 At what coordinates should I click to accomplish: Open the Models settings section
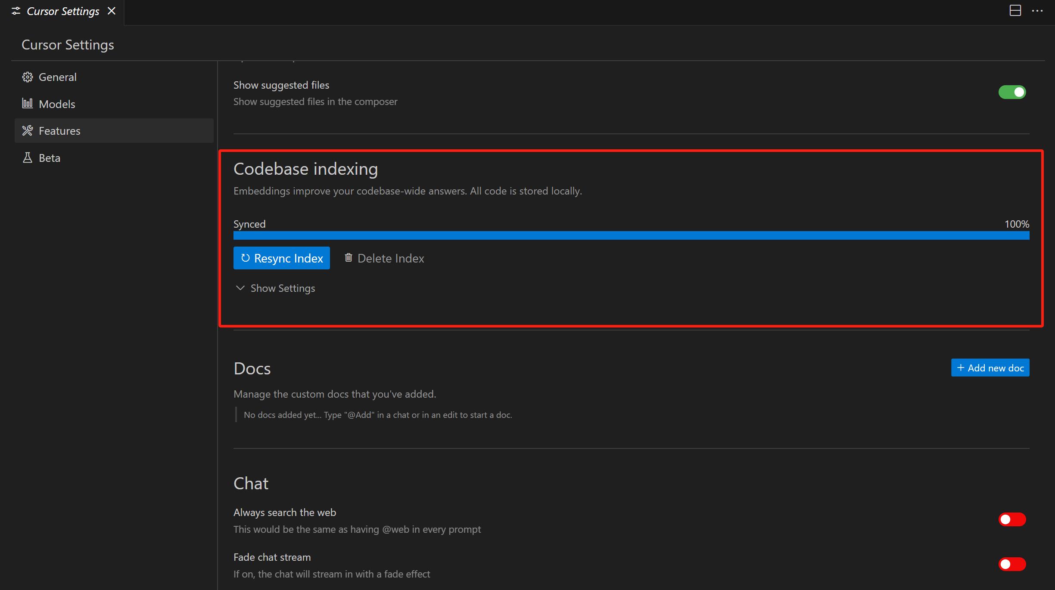[57, 104]
